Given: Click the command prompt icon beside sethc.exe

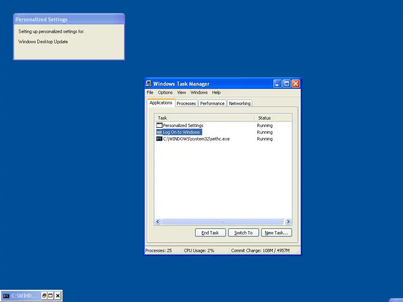Looking at the screenshot, I should point(159,139).
